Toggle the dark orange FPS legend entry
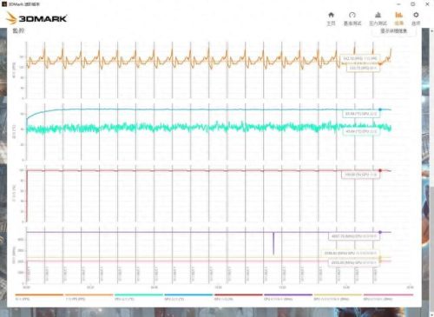The width and height of the screenshot is (434, 317). pyautogui.click(x=39, y=297)
